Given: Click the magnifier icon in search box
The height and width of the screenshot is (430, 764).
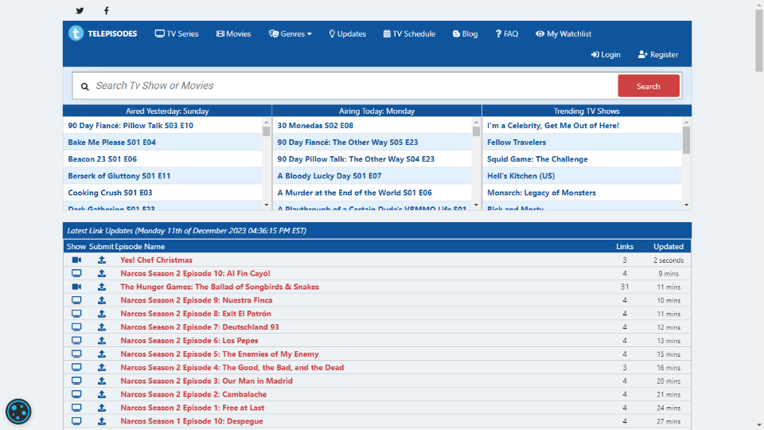Looking at the screenshot, I should 85,86.
